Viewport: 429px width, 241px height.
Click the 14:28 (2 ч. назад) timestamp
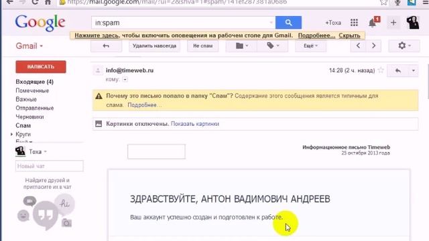352,70
